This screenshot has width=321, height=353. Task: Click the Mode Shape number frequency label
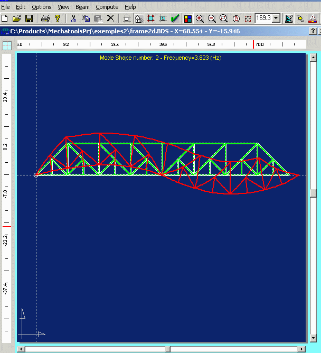click(x=160, y=58)
